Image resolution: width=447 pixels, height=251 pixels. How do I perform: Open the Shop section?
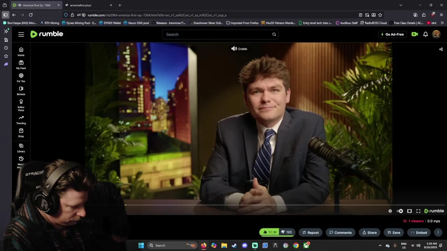click(21, 133)
